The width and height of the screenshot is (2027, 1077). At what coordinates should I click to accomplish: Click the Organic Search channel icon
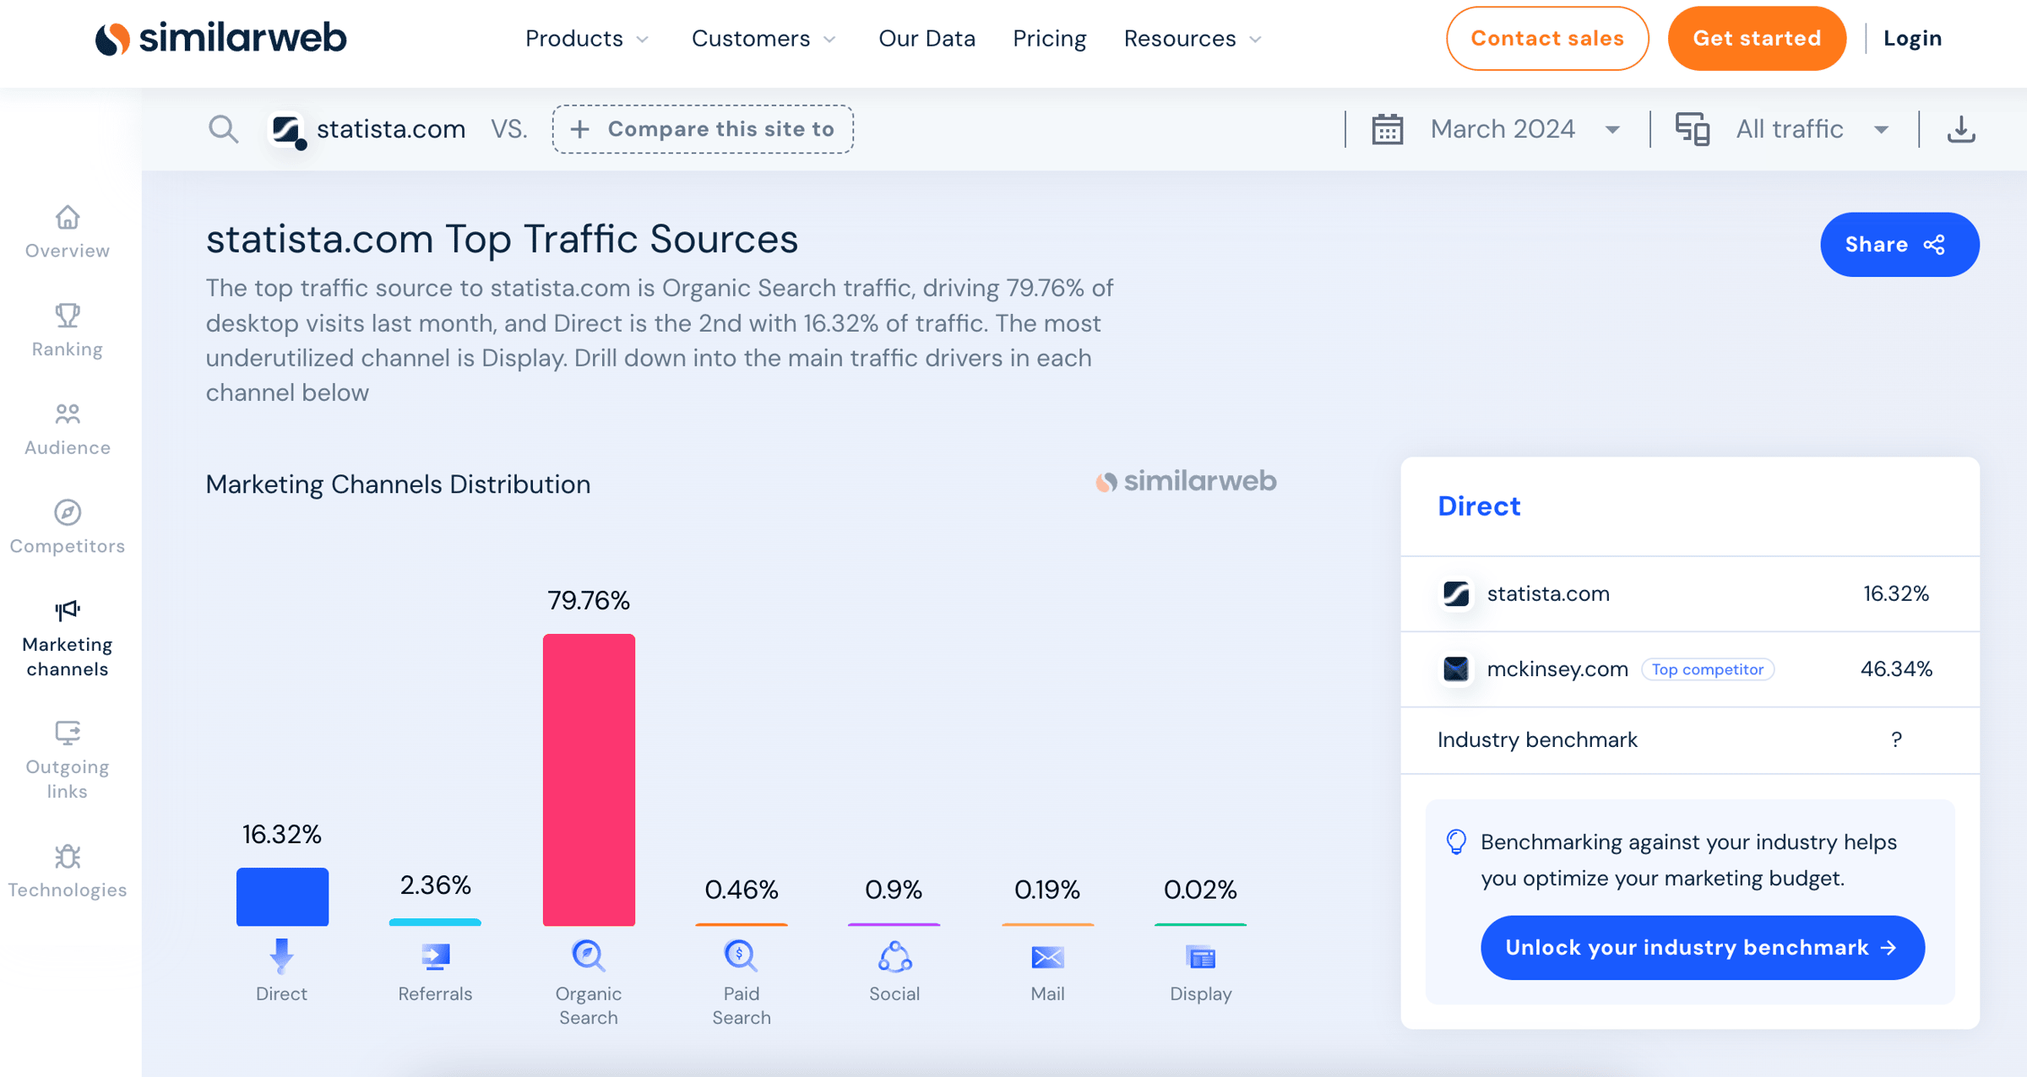click(x=588, y=955)
